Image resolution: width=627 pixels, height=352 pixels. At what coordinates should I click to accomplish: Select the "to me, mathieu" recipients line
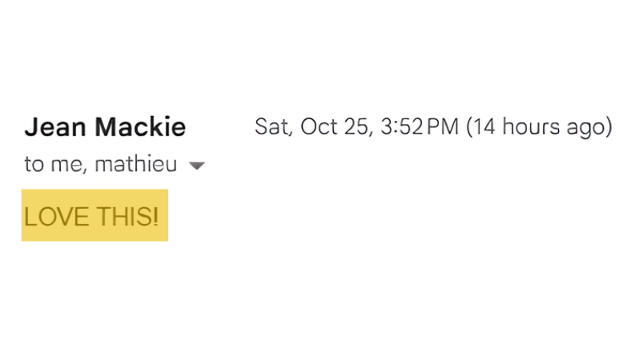coord(100,165)
